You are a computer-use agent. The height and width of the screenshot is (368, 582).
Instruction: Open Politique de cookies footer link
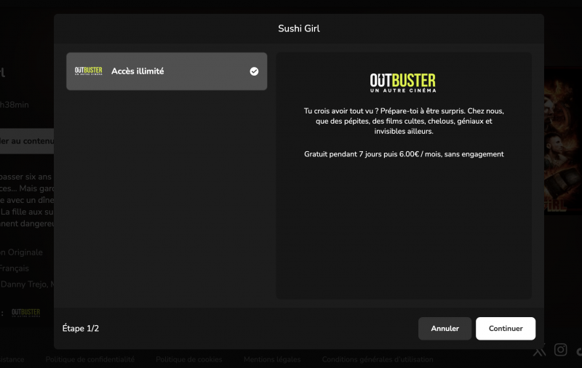click(189, 359)
